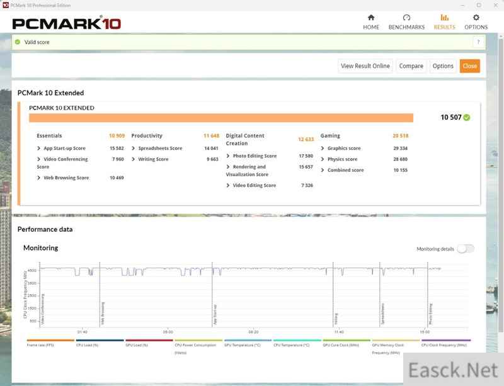This screenshot has width=504, height=386.
Task: Expand the Physics score row
Action: tap(323, 159)
